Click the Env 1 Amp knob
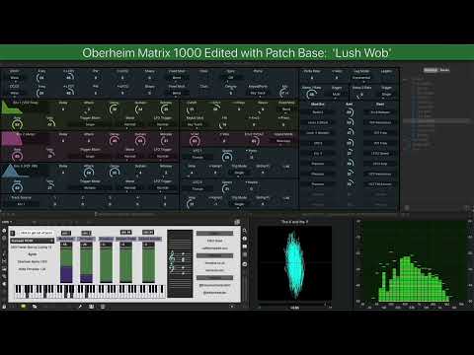The height and width of the screenshot is (355, 474). click(17, 124)
